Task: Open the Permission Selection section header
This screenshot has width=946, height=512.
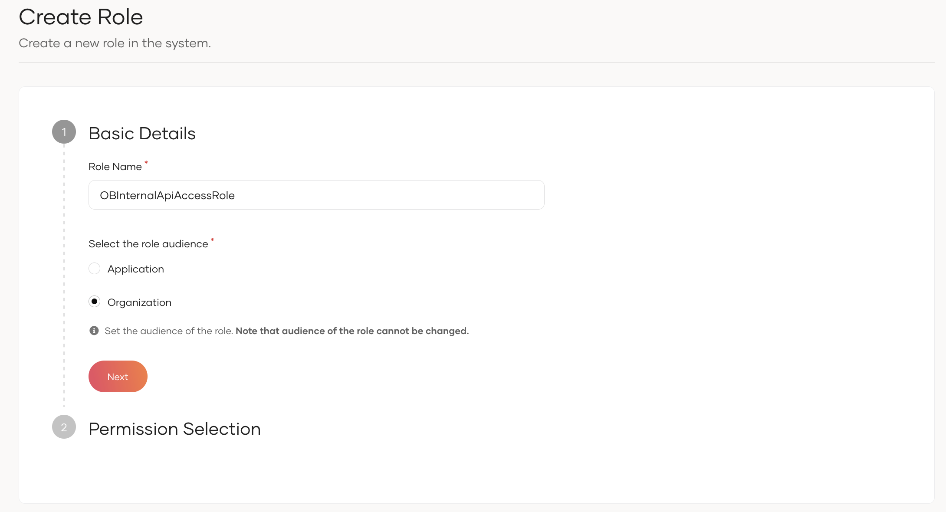Action: [174, 429]
